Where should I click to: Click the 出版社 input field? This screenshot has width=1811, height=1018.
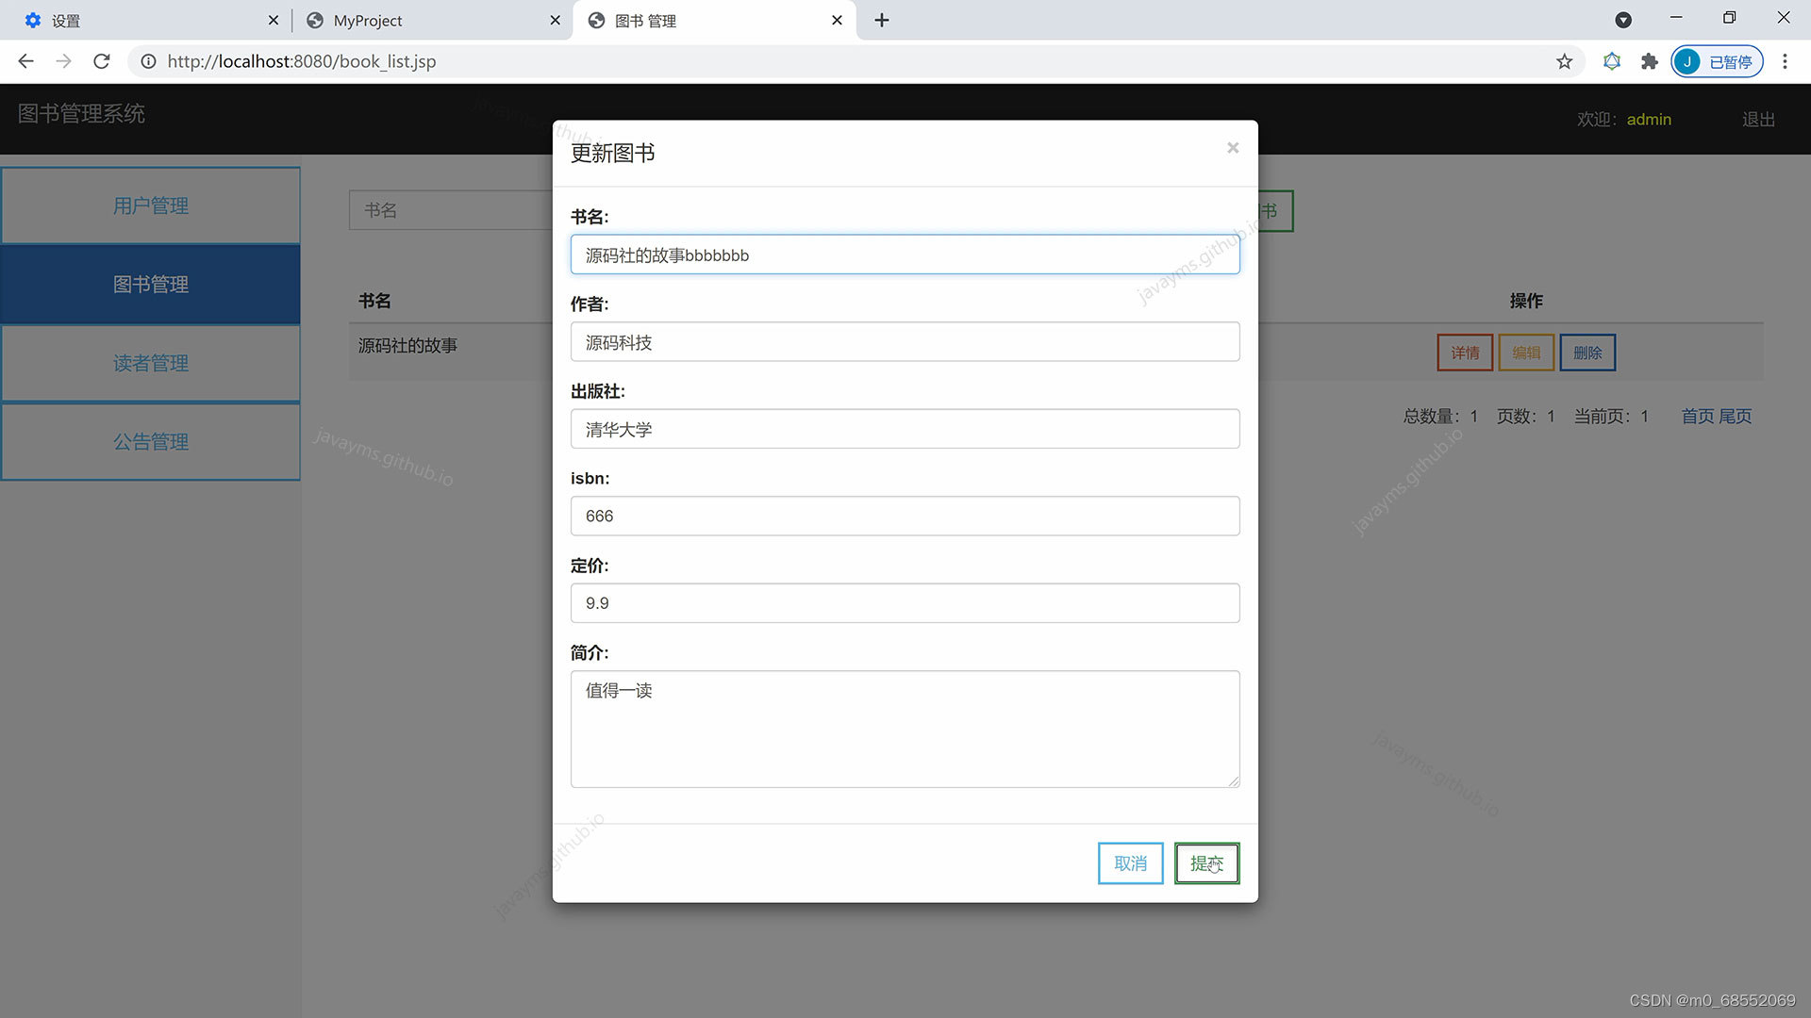(905, 429)
